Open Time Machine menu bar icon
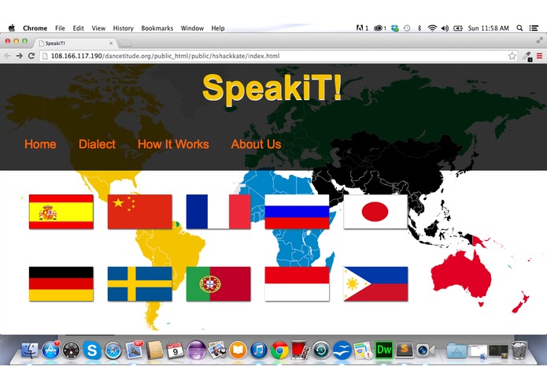This screenshot has width=547, height=389. click(407, 28)
